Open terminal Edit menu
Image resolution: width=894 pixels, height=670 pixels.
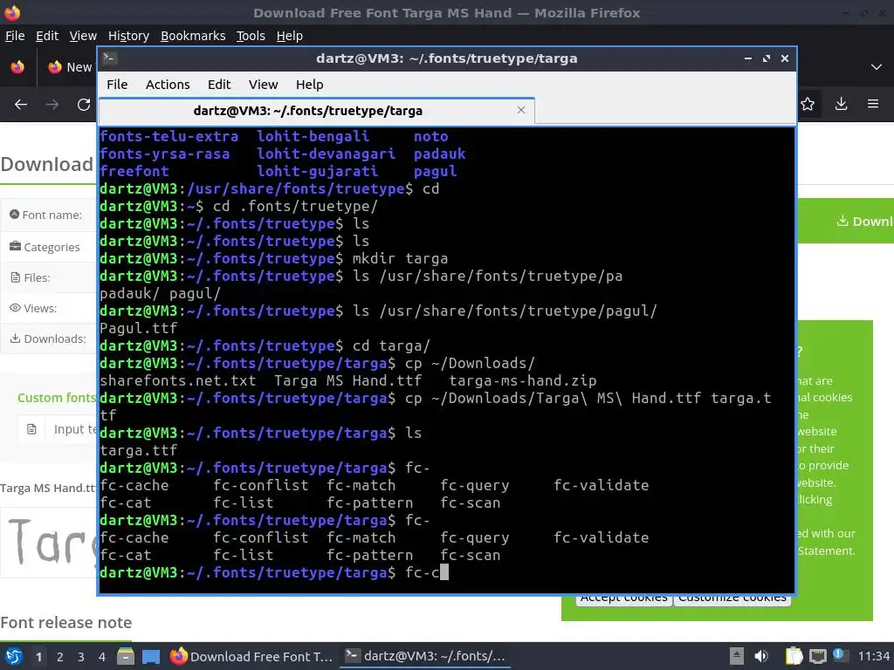(219, 85)
